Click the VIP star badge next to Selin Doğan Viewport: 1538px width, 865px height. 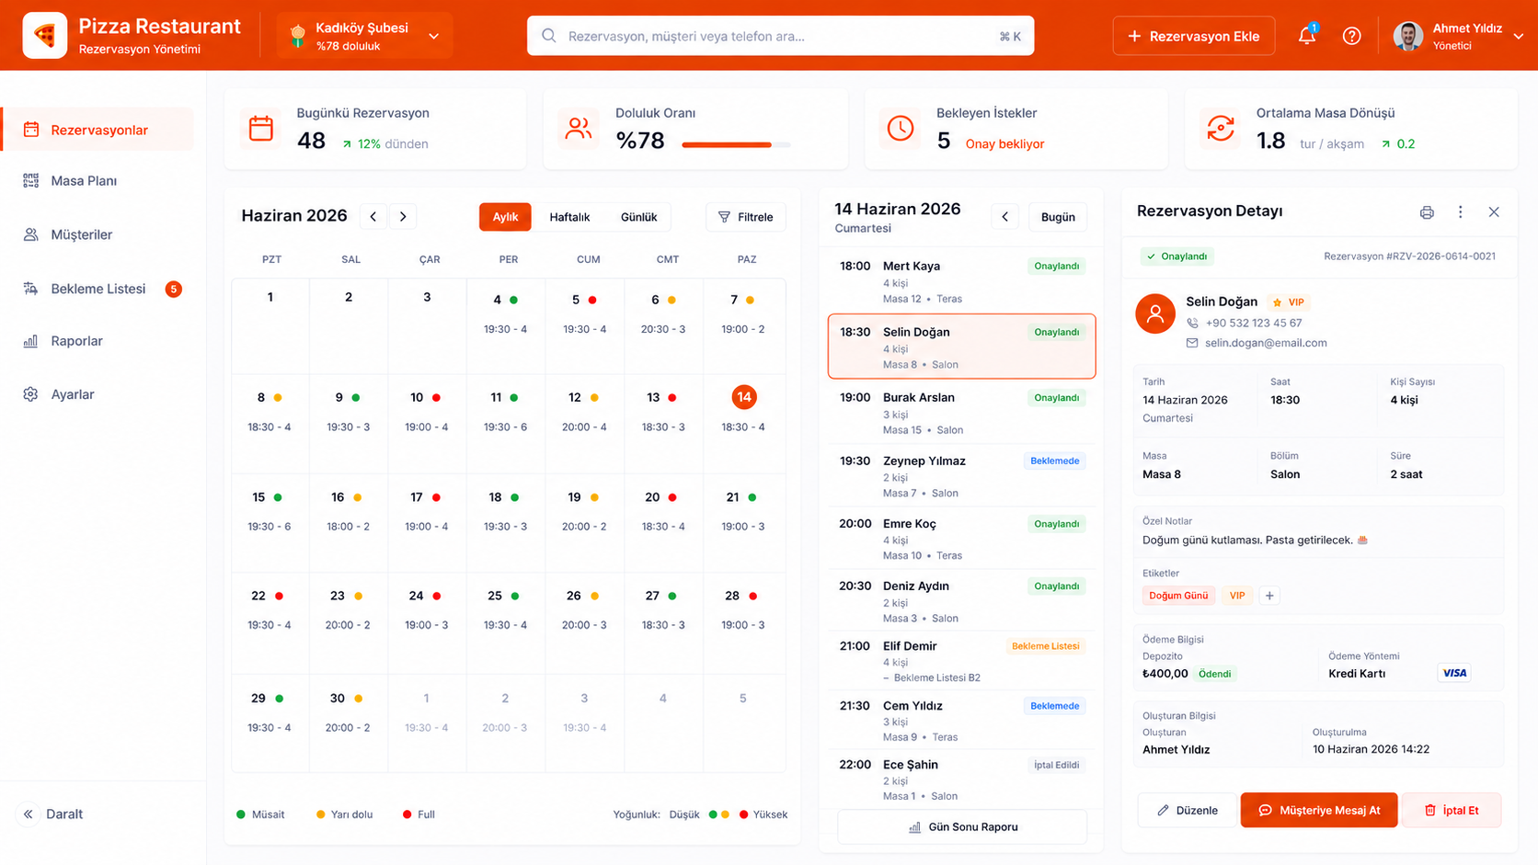(x=1288, y=302)
